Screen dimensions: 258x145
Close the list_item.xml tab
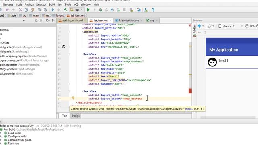coord(110,21)
